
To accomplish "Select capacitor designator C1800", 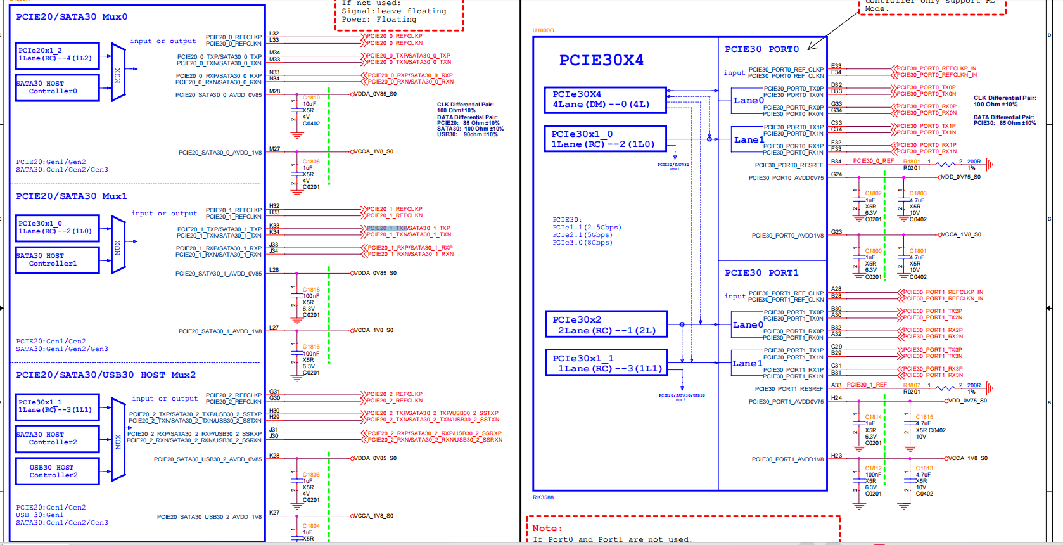I will coord(874,251).
